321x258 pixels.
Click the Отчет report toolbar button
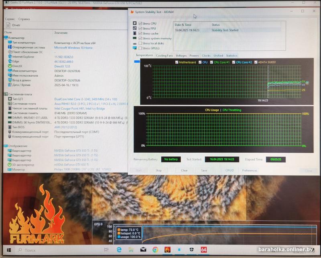(13, 25)
